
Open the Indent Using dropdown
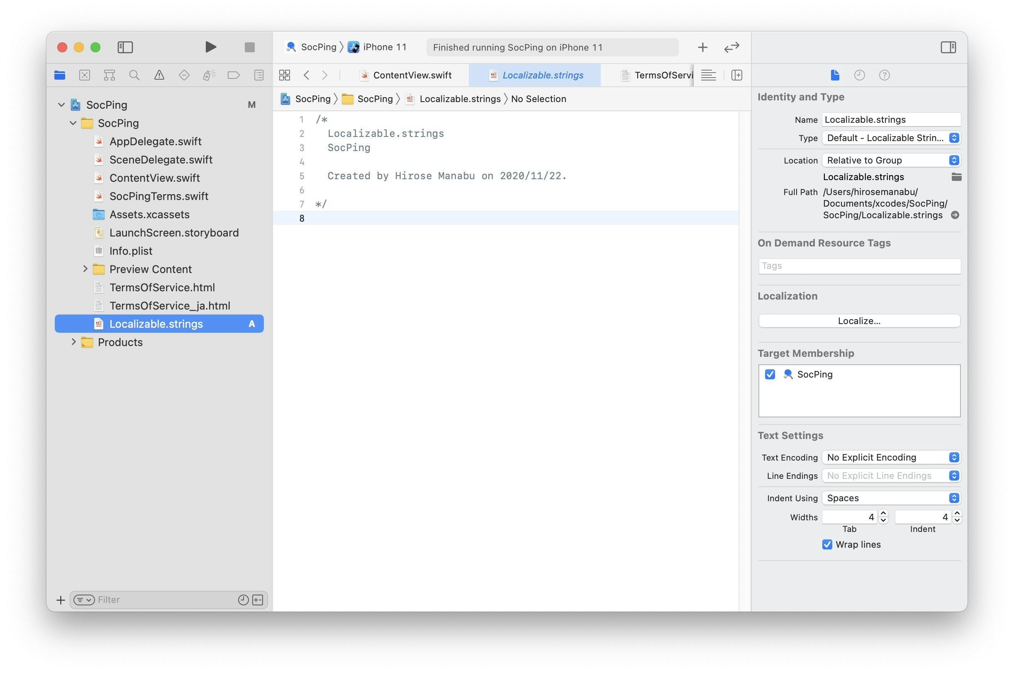(891, 498)
